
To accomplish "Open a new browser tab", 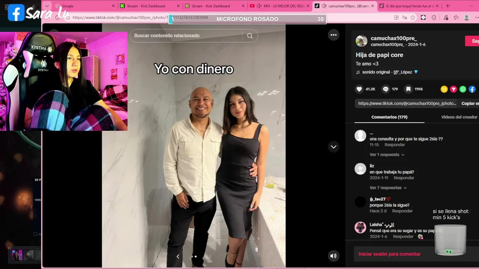I will pos(448,6).
